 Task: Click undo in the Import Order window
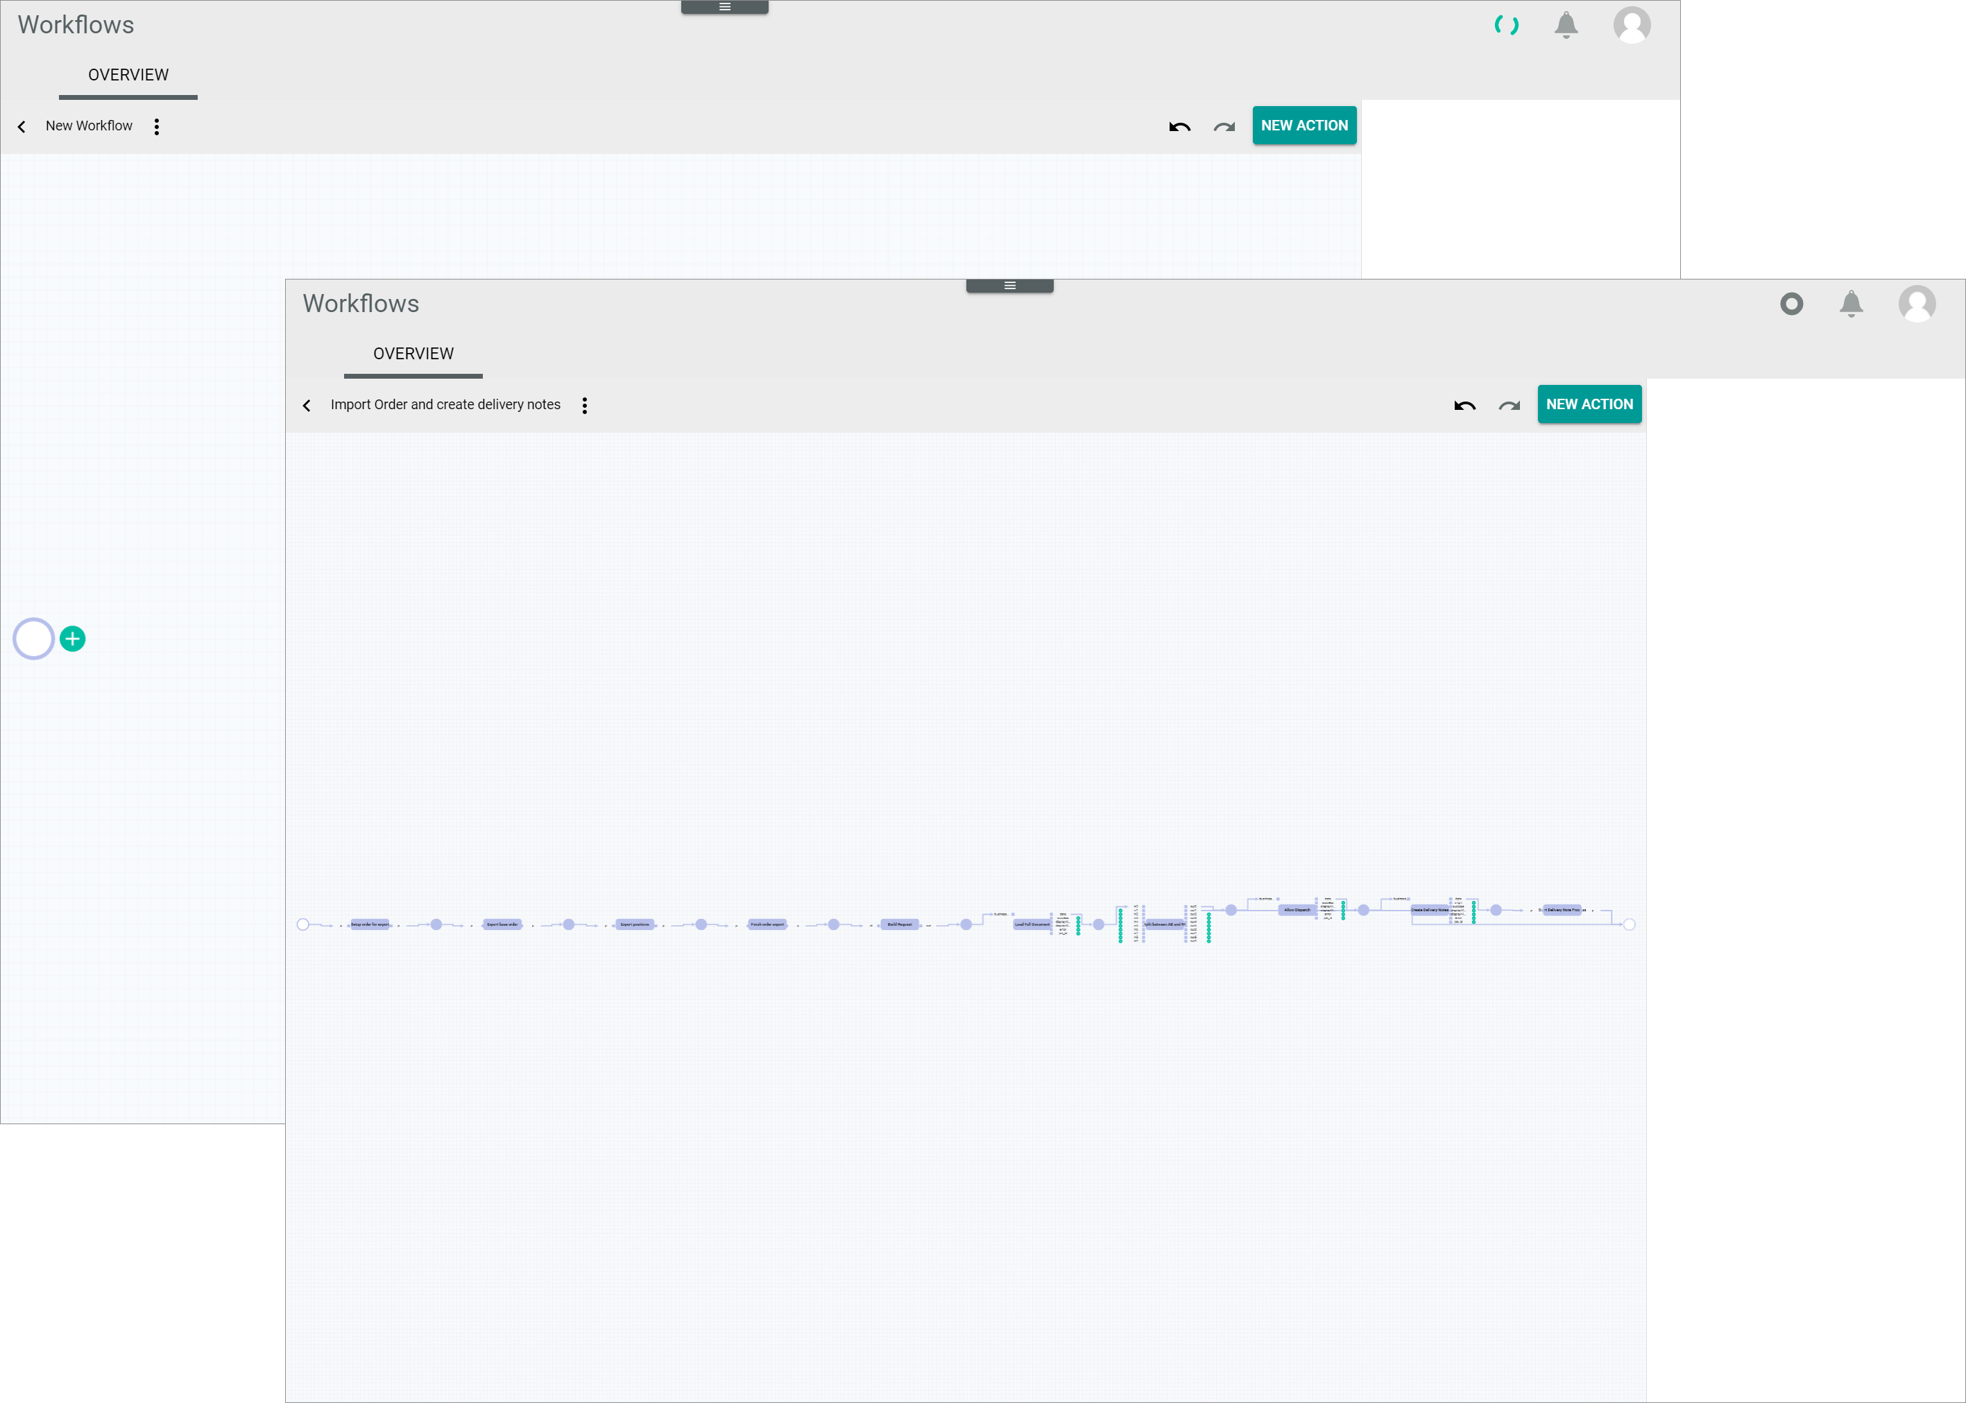[1464, 406]
